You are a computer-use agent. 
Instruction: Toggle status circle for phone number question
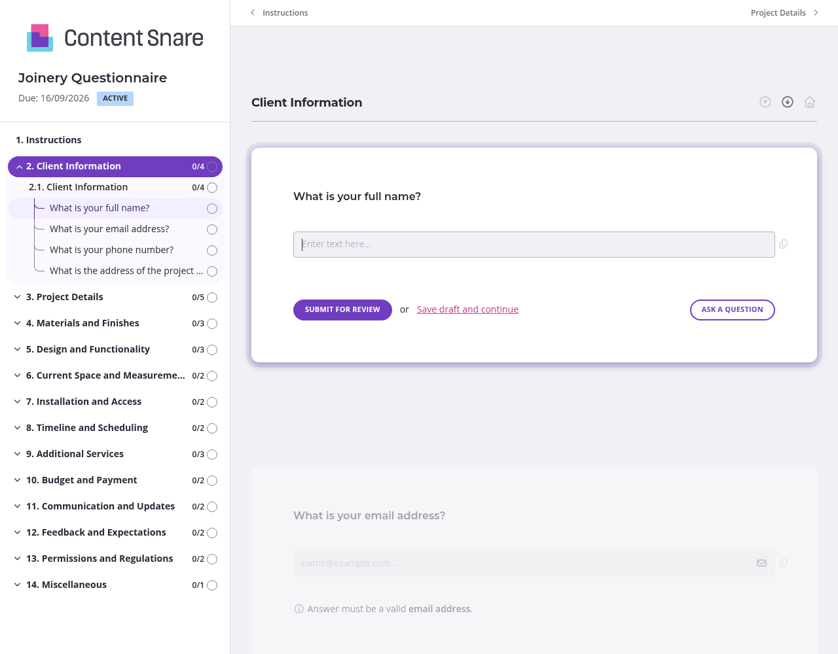pos(212,250)
